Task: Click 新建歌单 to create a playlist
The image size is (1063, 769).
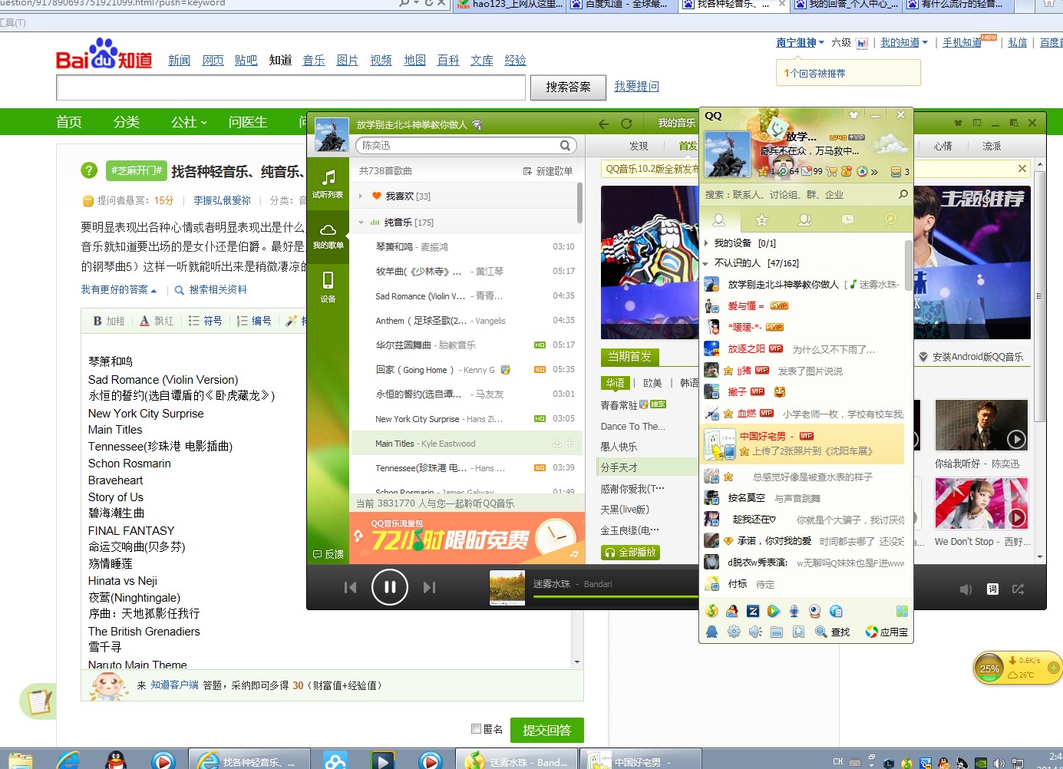Action: point(548,171)
